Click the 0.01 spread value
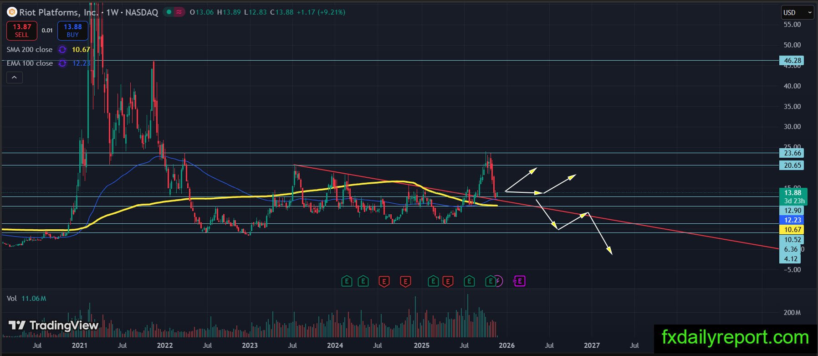This screenshot has height=356, width=818. 47,31
